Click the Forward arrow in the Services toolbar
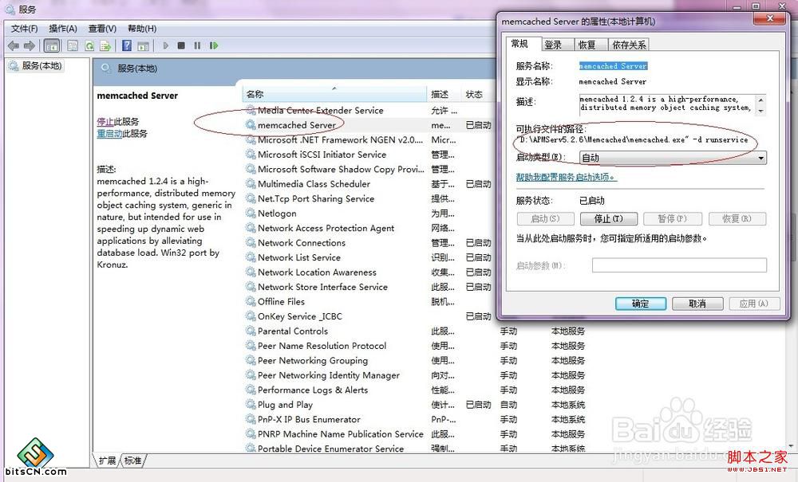This screenshot has height=482, width=798. pyautogui.click(x=30, y=45)
